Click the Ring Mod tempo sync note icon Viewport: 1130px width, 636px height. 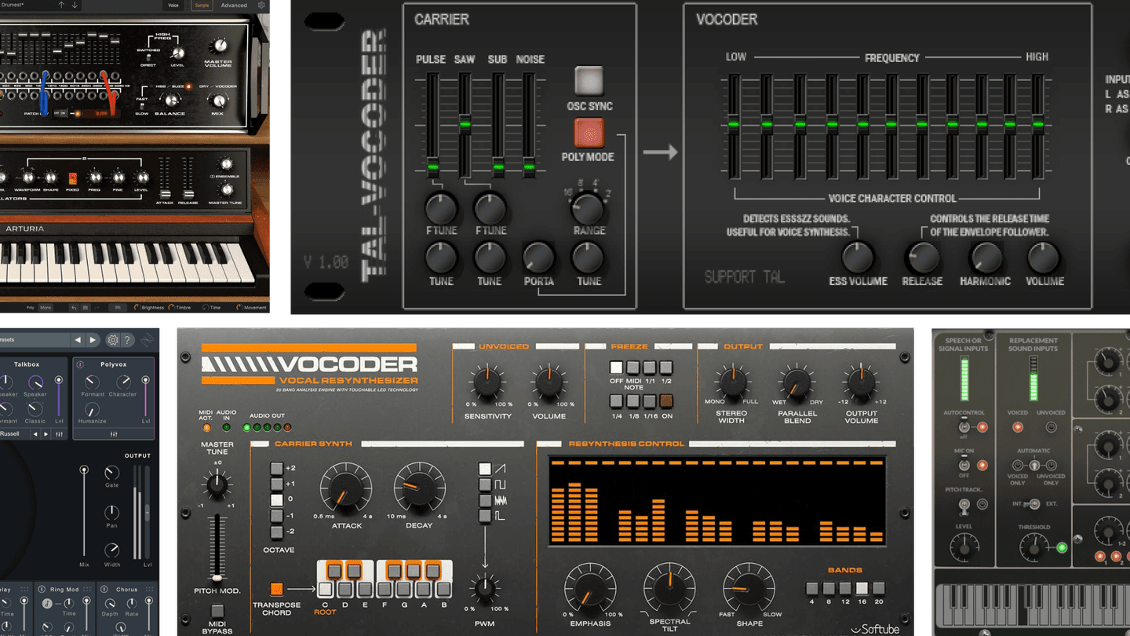tap(47, 603)
